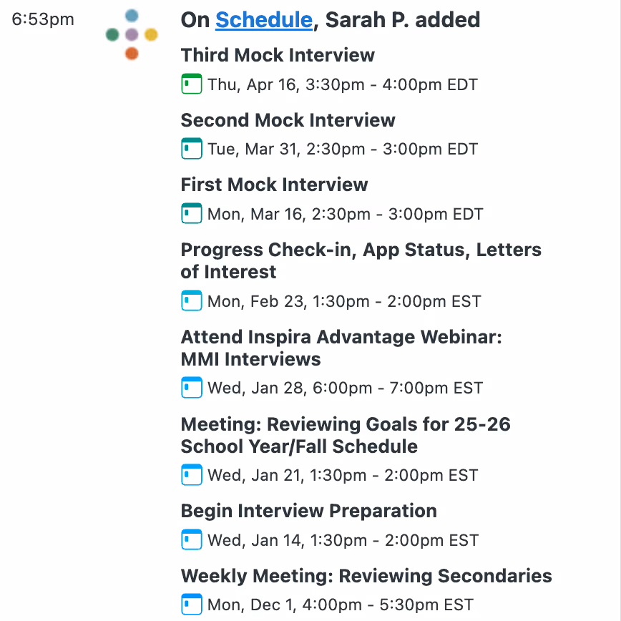Click the calendar icon under Progress Check-in event
Image resolution: width=621 pixels, height=621 pixels.
(x=192, y=300)
